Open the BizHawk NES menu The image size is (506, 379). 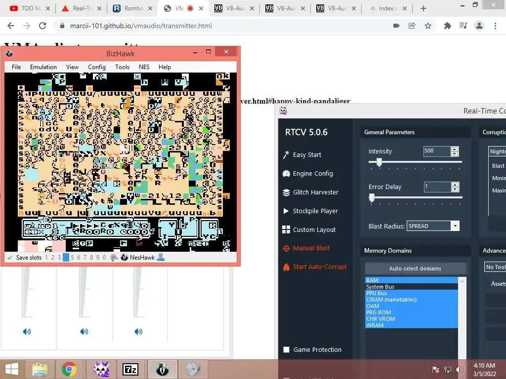(144, 67)
